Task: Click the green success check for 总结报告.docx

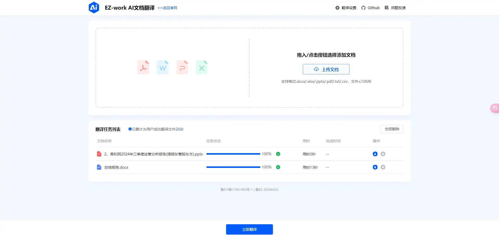Action: click(278, 167)
